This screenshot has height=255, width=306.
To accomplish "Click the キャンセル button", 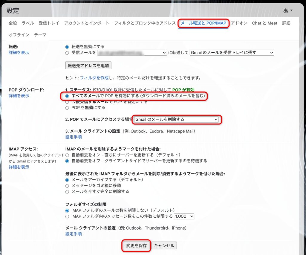I will pyautogui.click(x=164, y=246).
